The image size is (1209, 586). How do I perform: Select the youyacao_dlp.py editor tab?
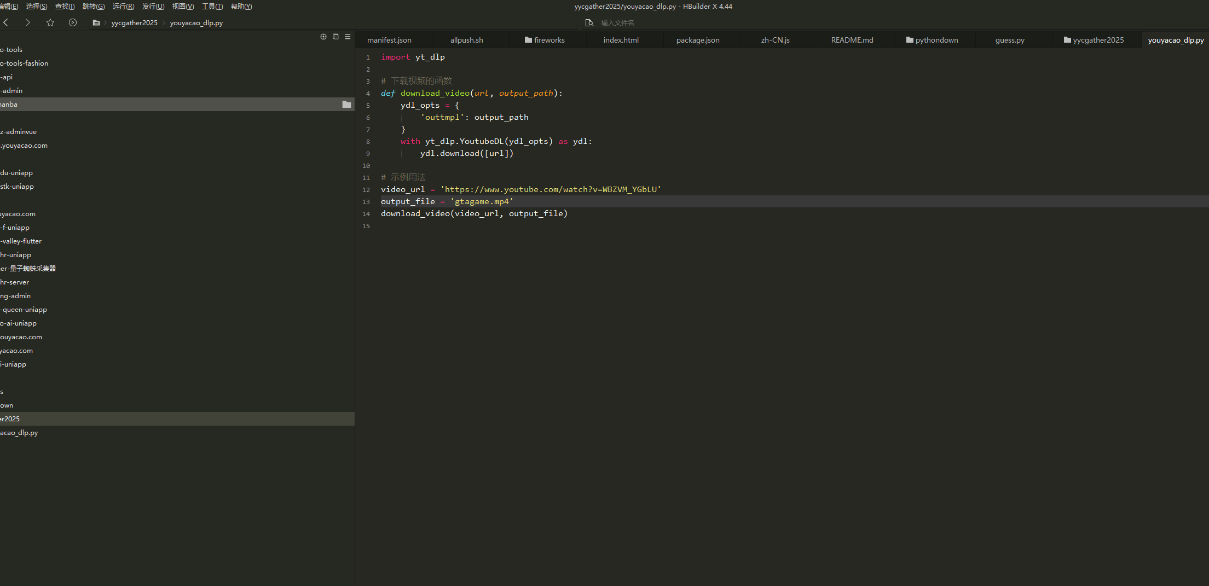1176,40
